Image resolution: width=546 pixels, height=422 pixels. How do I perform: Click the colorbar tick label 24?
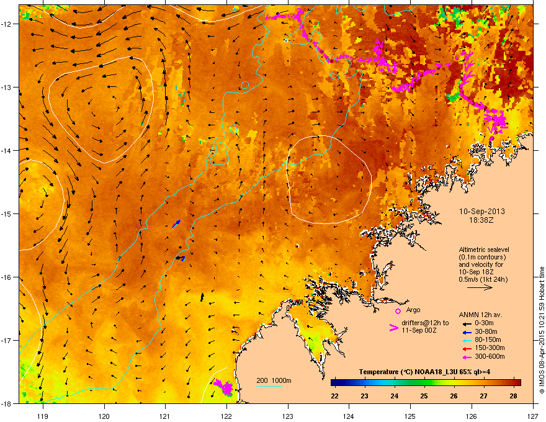(394, 396)
